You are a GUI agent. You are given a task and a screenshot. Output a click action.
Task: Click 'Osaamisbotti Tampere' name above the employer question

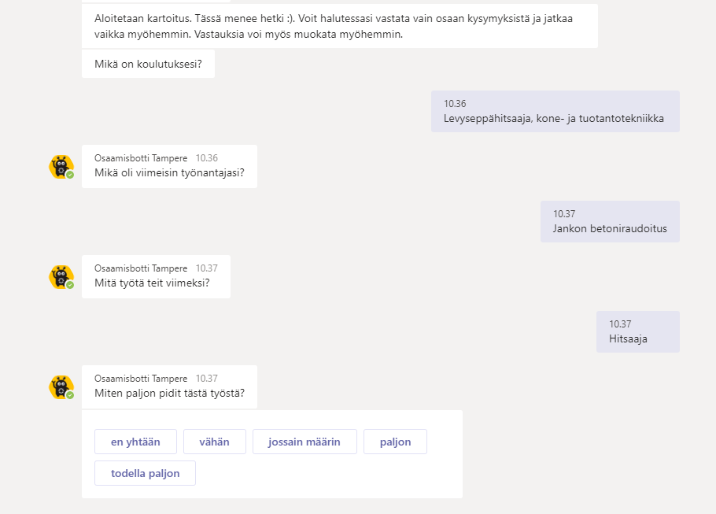pyautogui.click(x=141, y=158)
